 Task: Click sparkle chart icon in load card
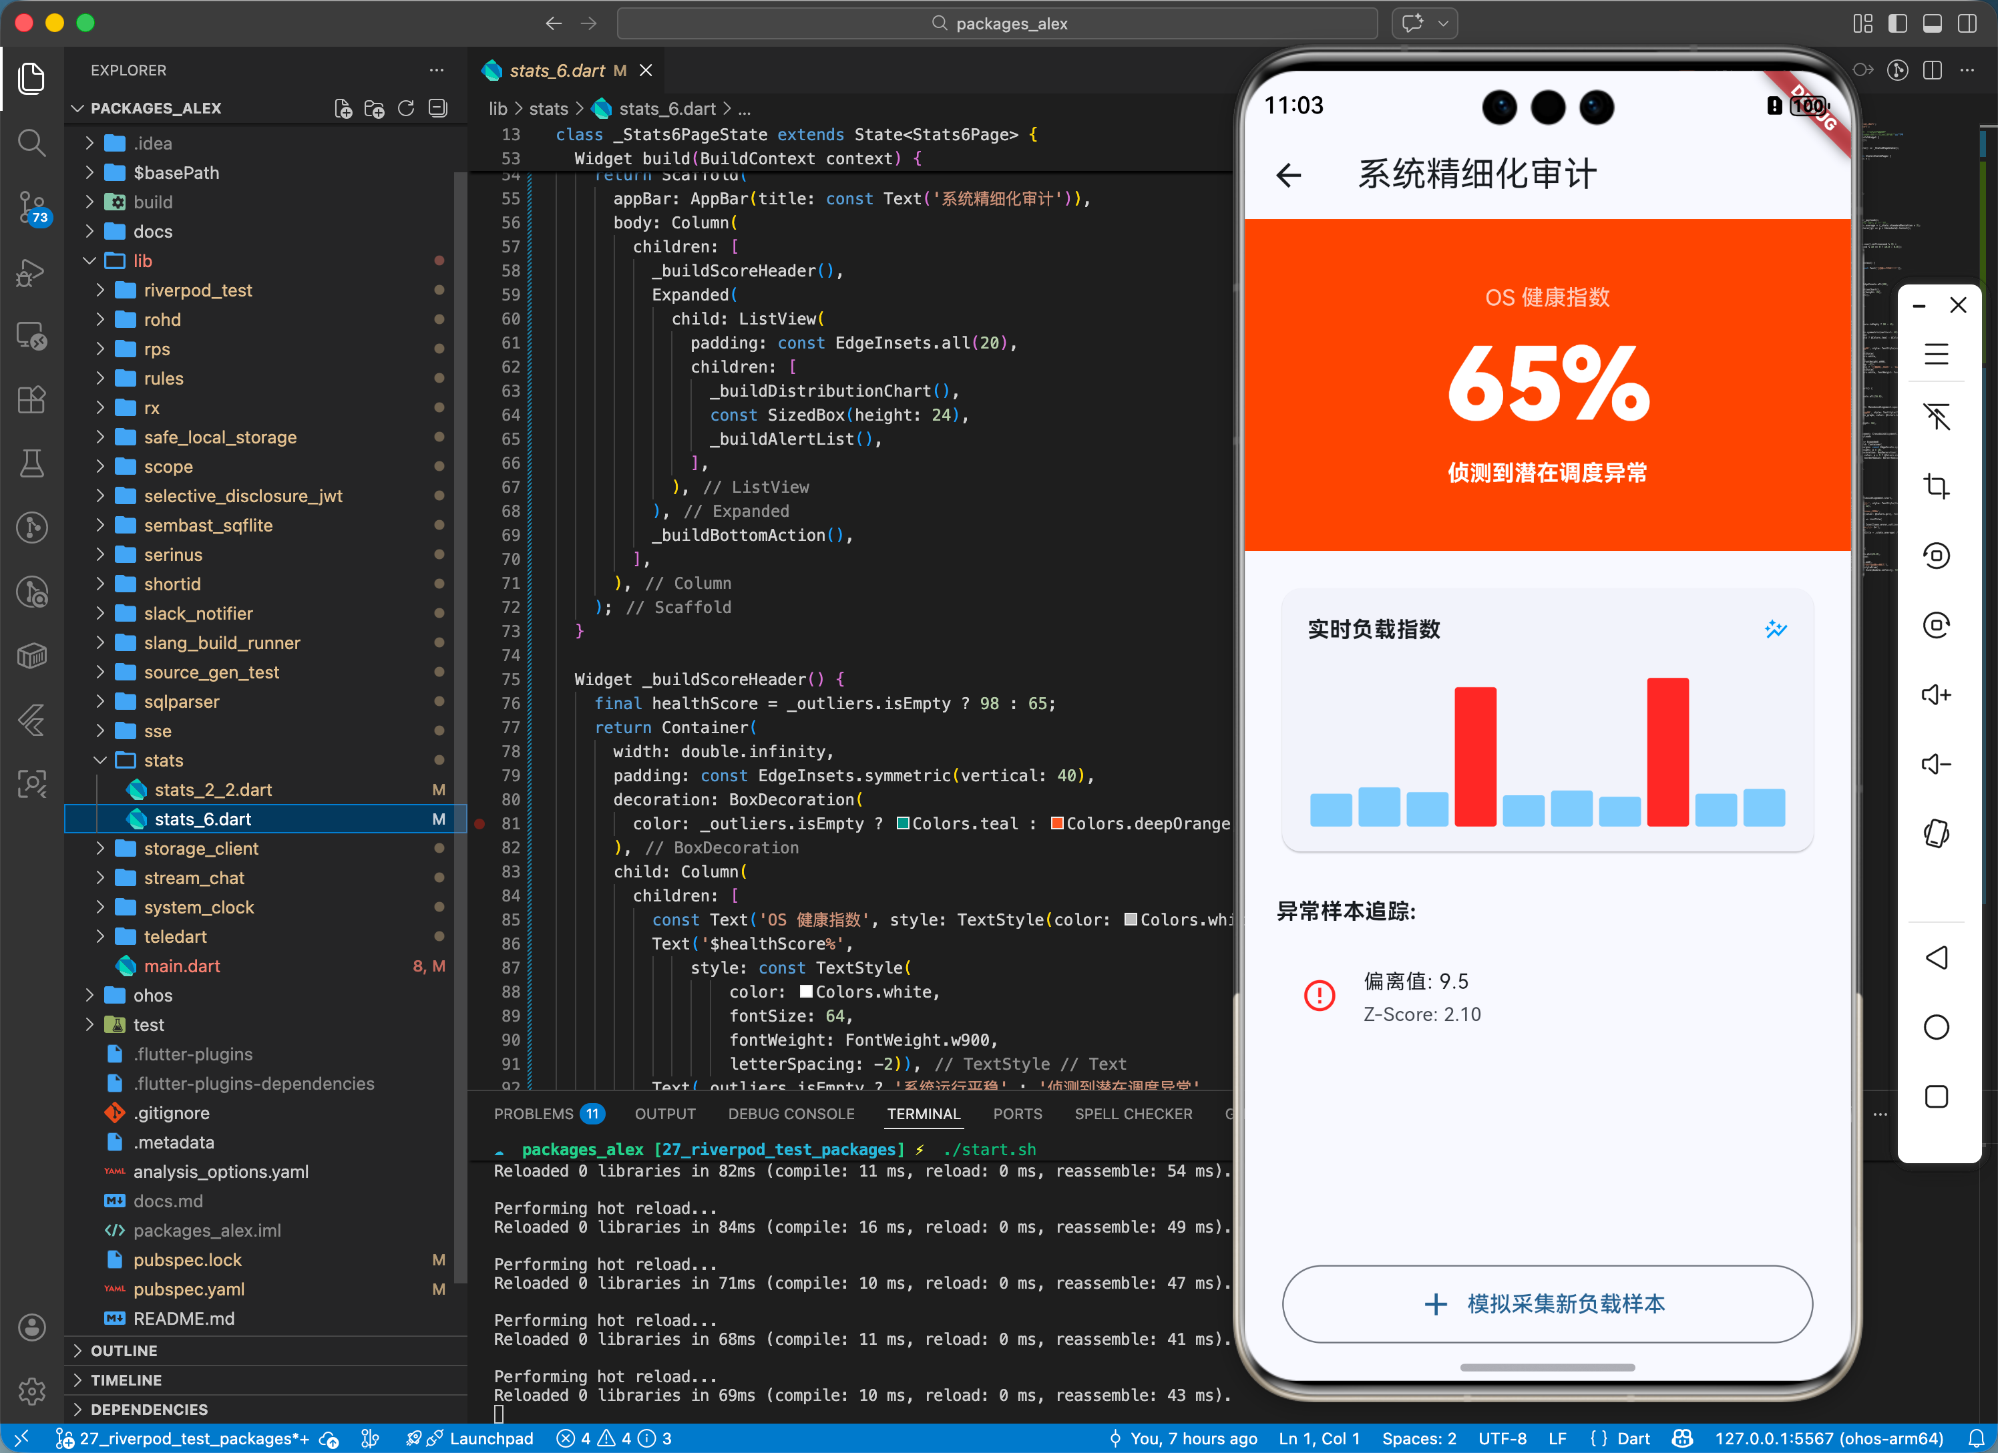click(x=1775, y=629)
